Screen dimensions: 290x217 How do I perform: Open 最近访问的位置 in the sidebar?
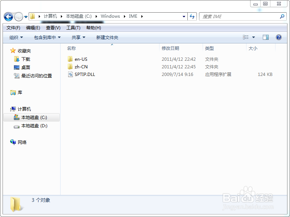click(x=37, y=76)
